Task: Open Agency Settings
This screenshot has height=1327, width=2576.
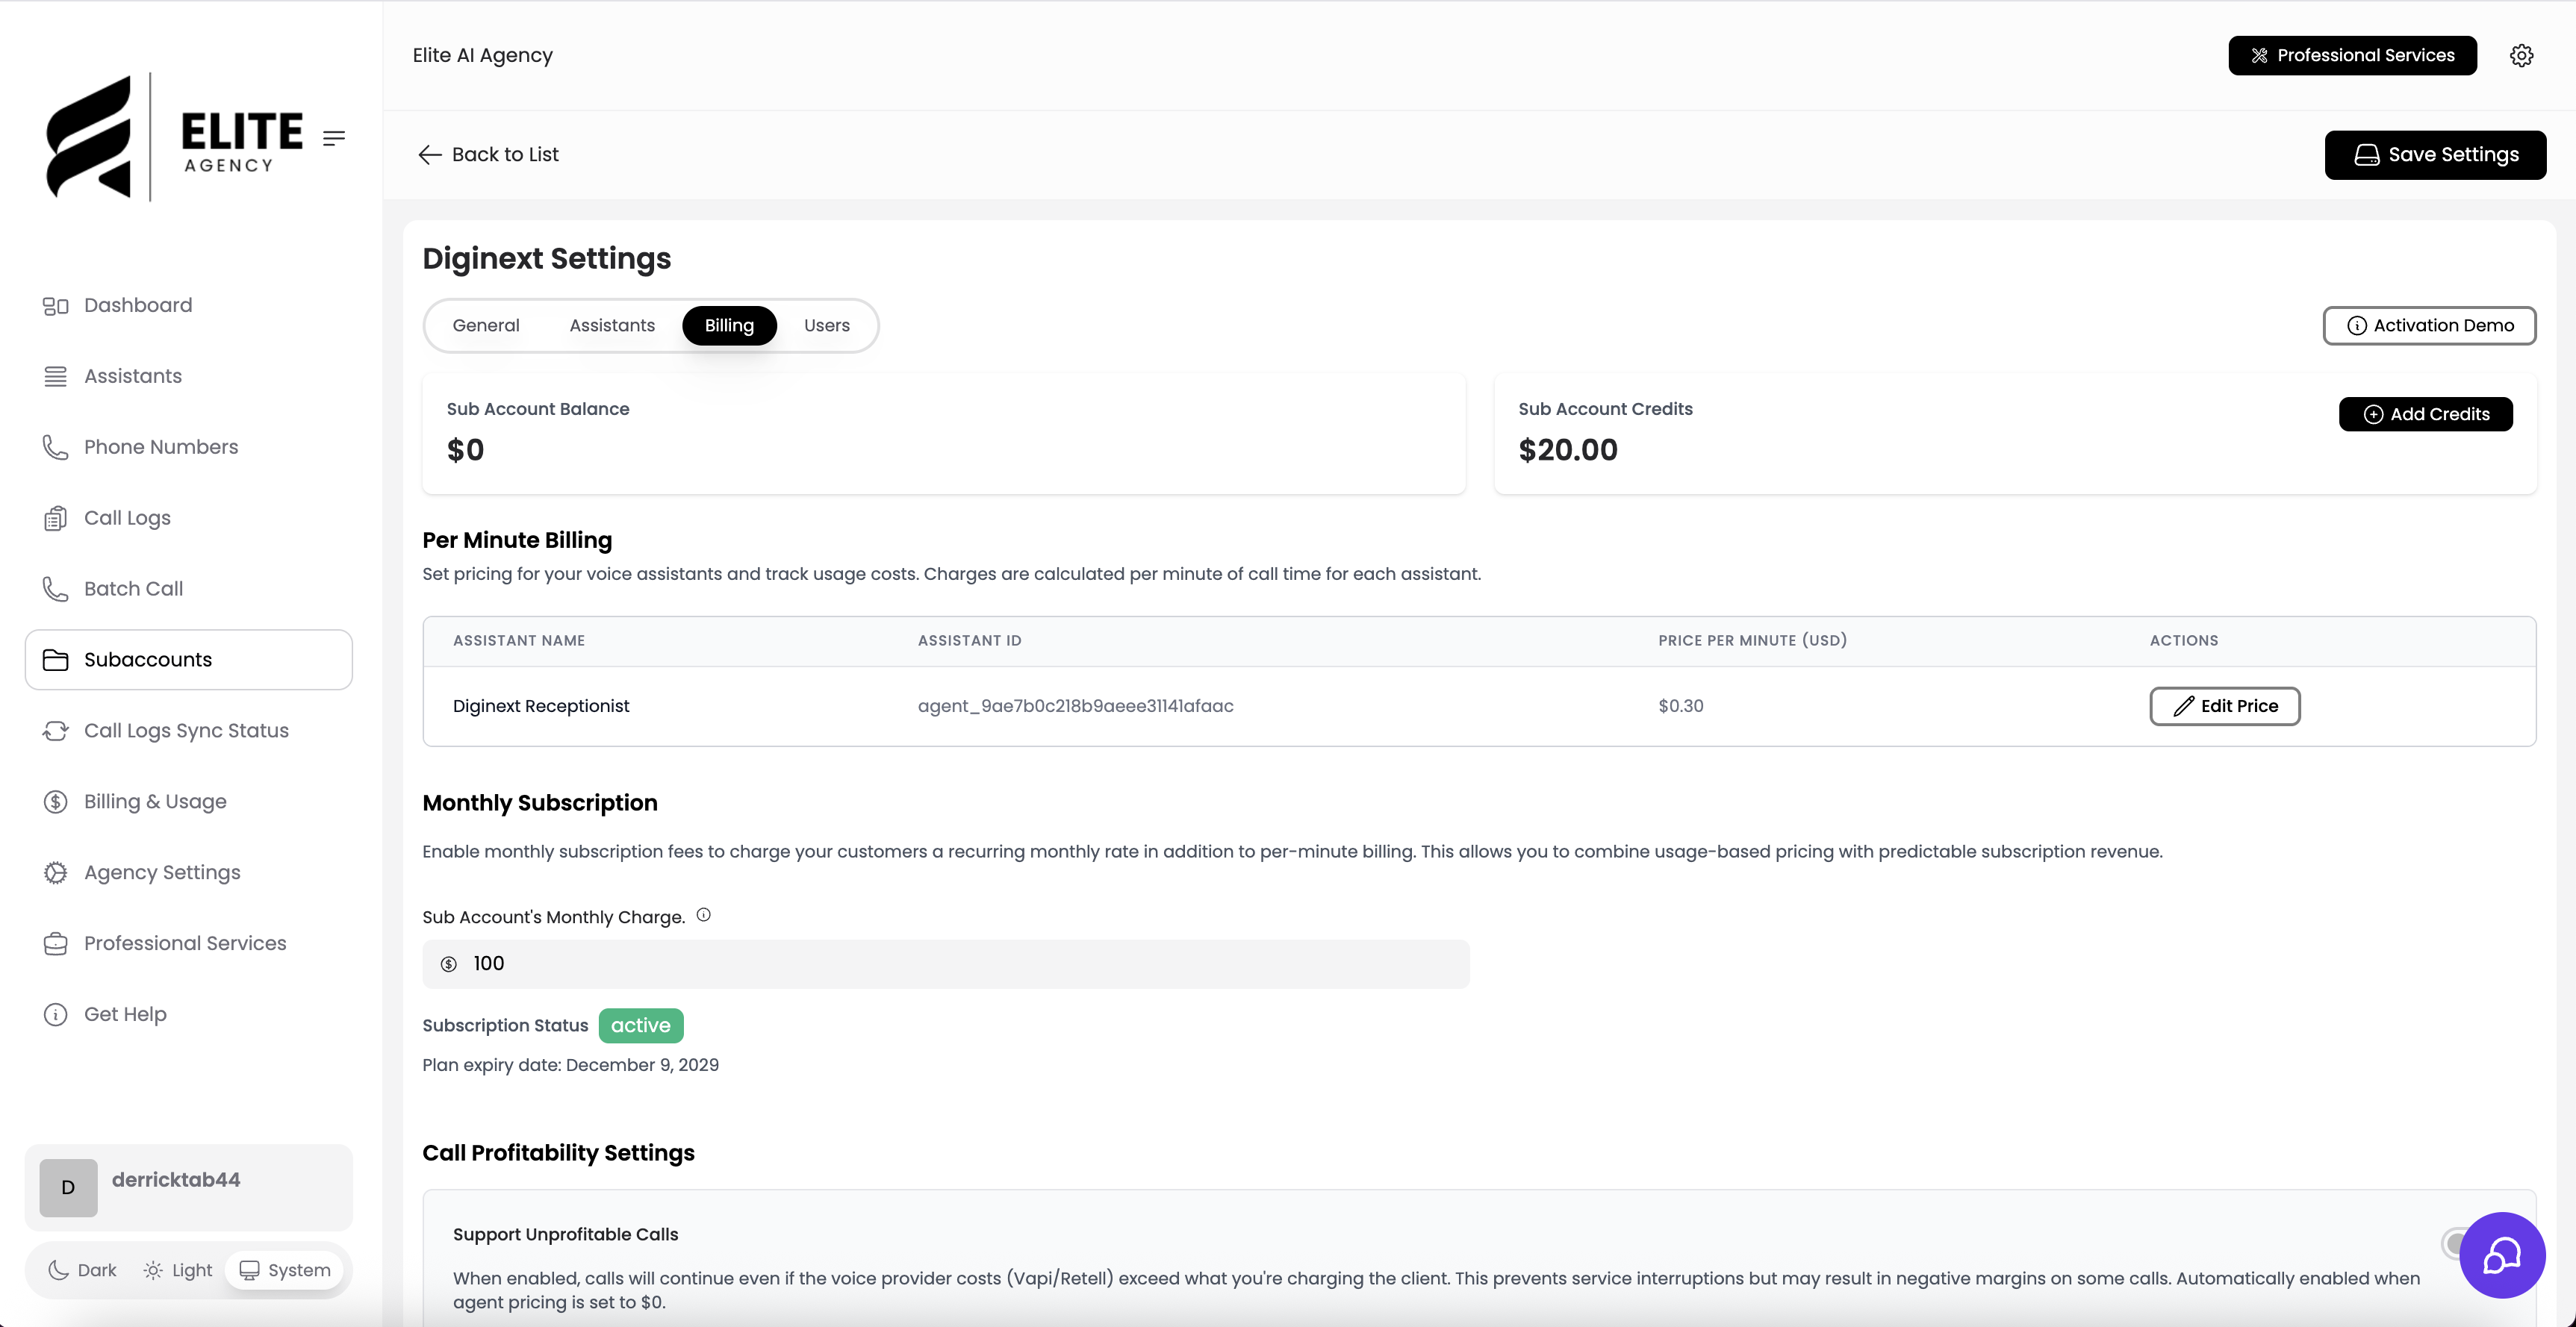Action: [162, 872]
